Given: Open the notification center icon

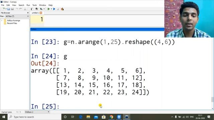Looking at the screenshot, I should 209,117.
